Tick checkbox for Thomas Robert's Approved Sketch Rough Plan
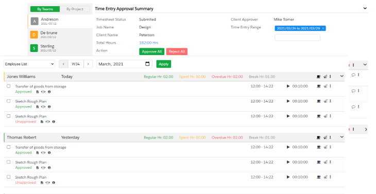The height and width of the screenshot is (194, 376). click(9, 162)
